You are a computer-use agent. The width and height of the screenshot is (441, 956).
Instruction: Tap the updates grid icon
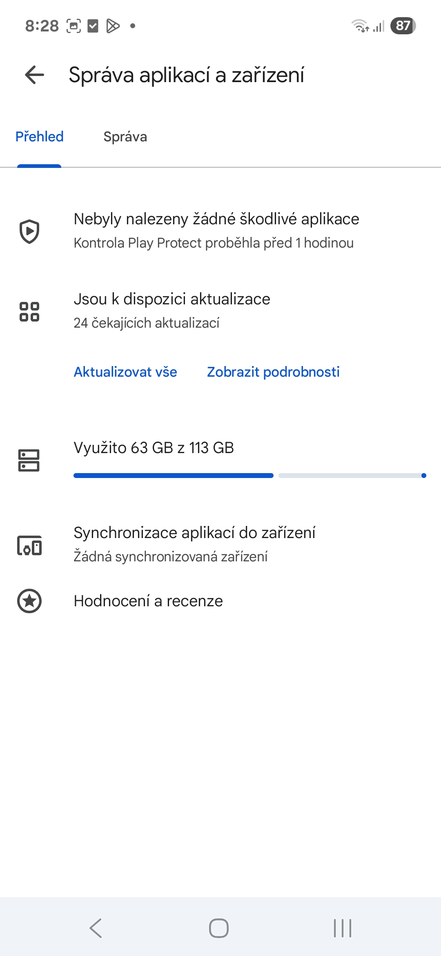(29, 312)
